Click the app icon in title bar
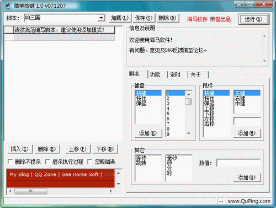The image size is (276, 208). [8, 6]
